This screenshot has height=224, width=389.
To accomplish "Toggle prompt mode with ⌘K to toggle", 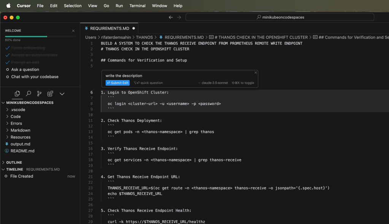I will pyautogui.click(x=243, y=83).
